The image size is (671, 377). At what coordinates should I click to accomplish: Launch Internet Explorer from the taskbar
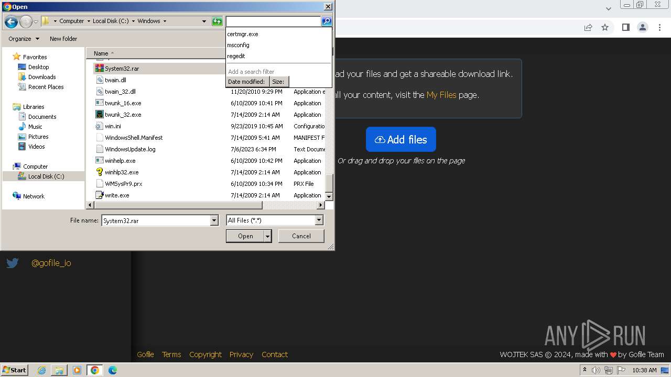pos(42,370)
